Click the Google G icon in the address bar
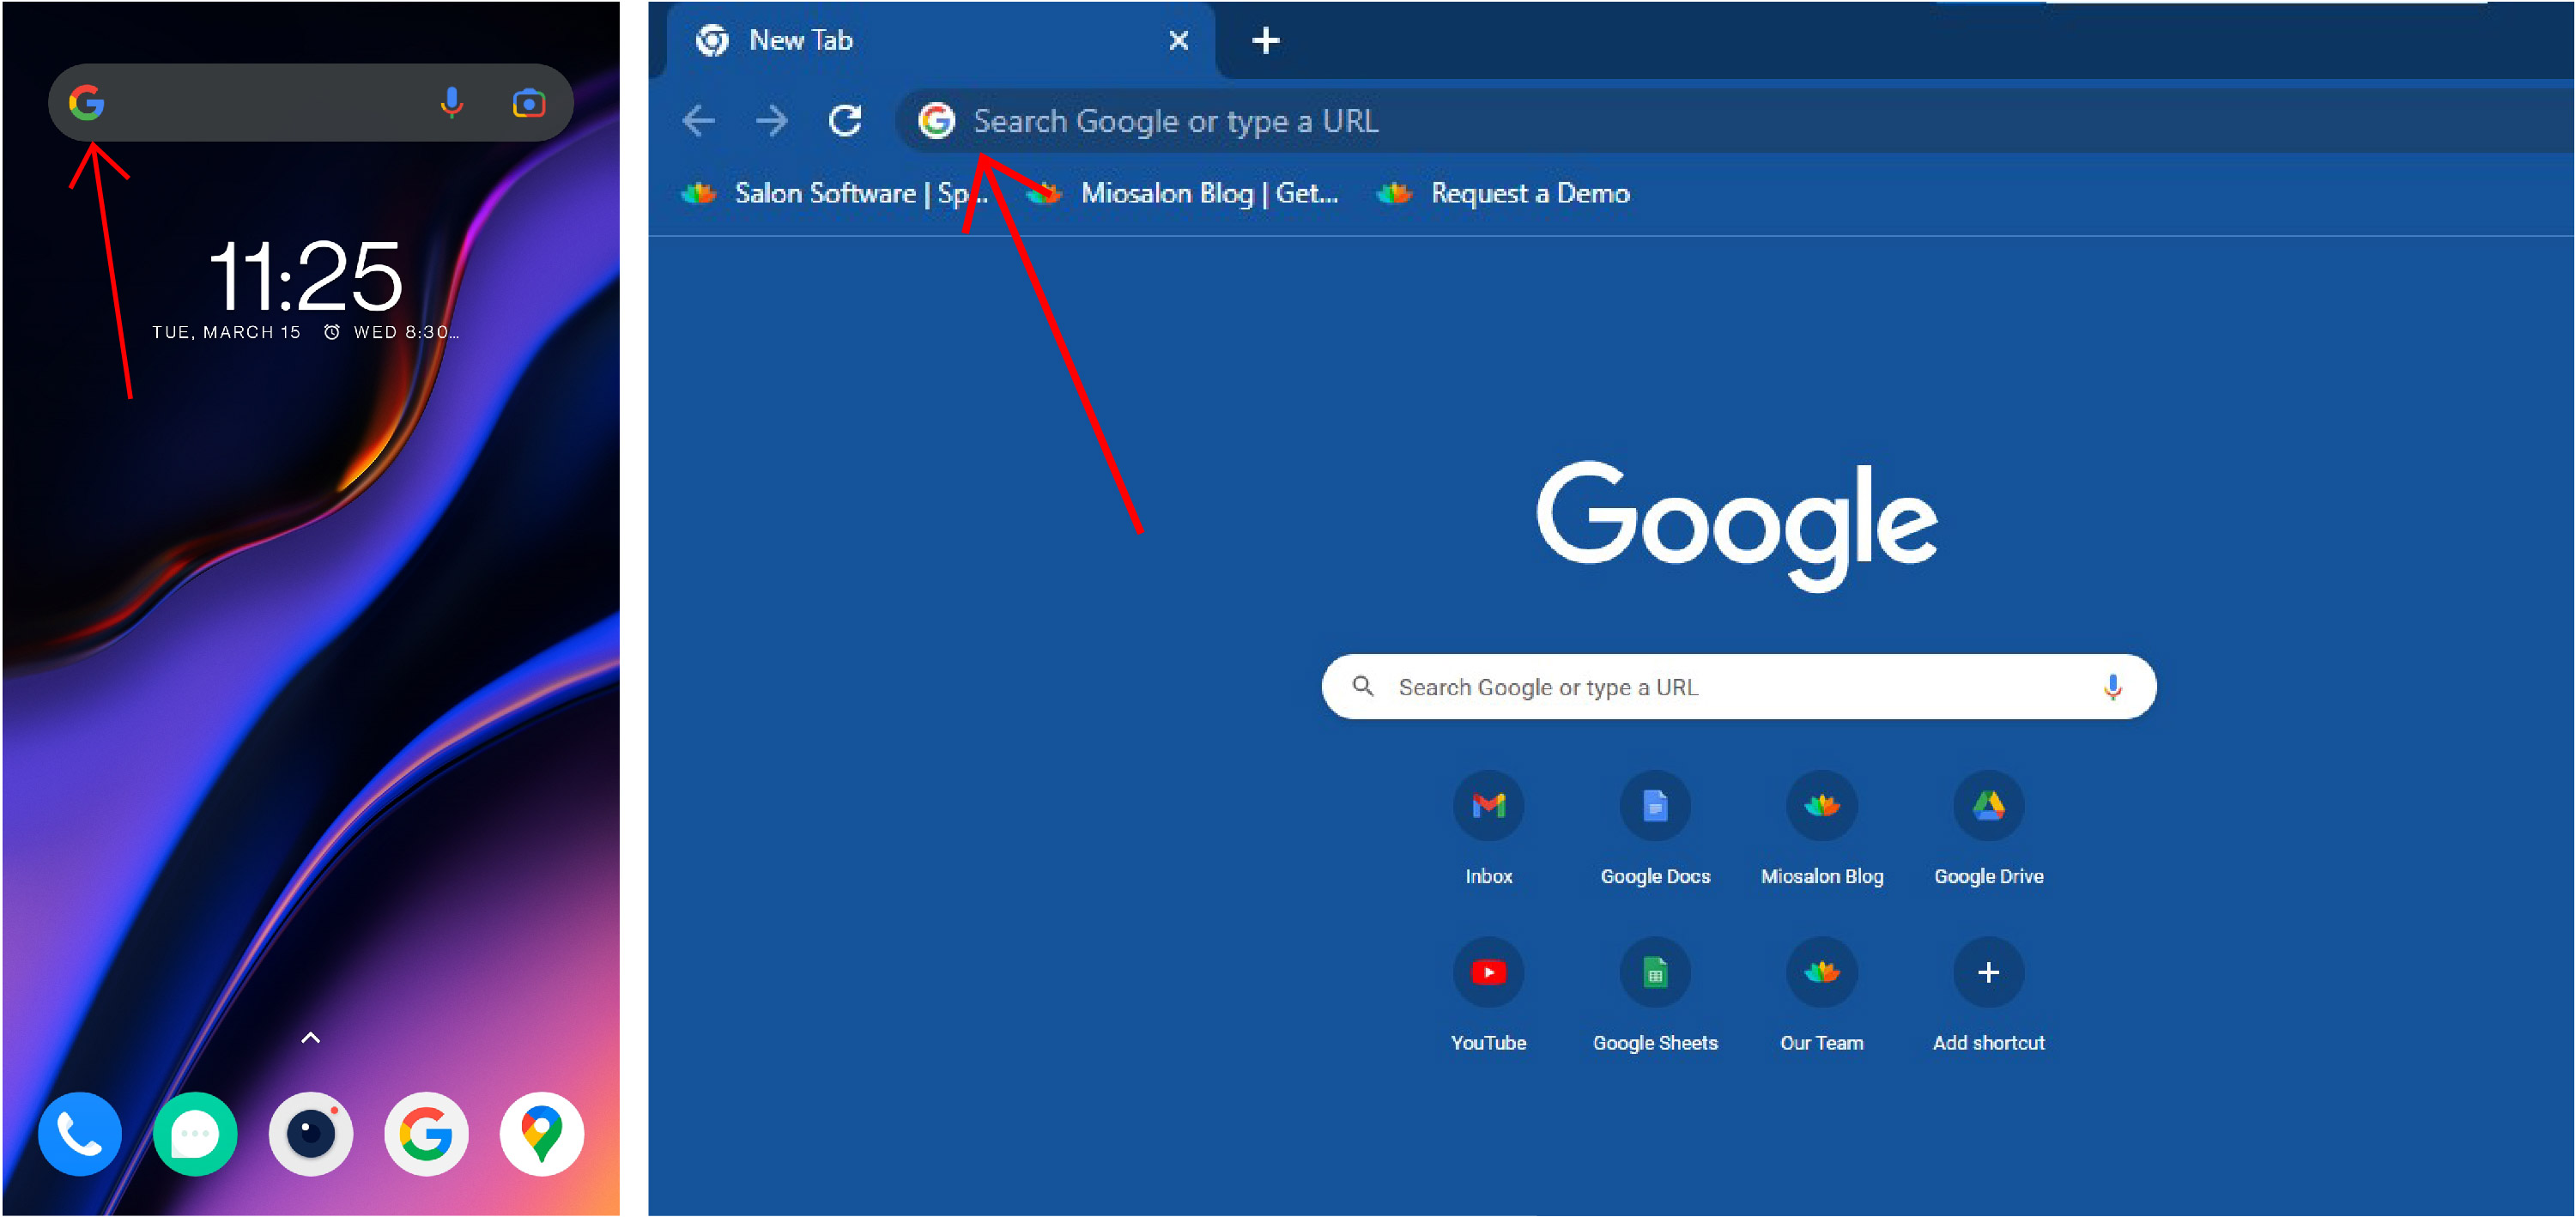Viewport: 2576px width, 1217px height. pyautogui.click(x=937, y=121)
